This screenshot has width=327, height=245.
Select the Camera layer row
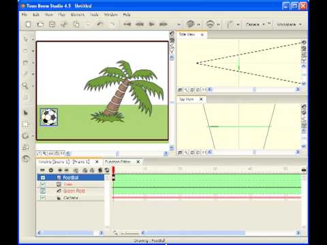pyautogui.click(x=71, y=198)
